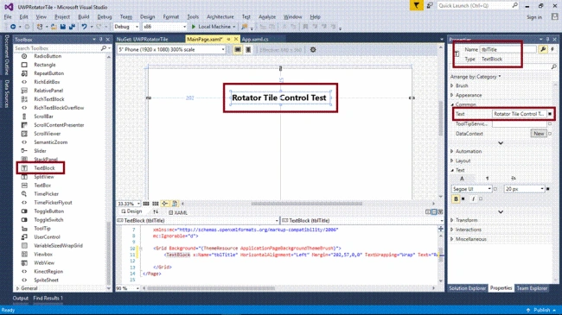The image size is (562, 315).
Task: Open designer device settings gear
Action: (313, 50)
